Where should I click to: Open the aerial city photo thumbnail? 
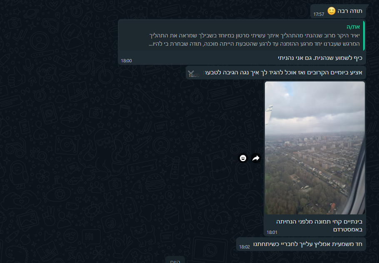pyautogui.click(x=315, y=148)
